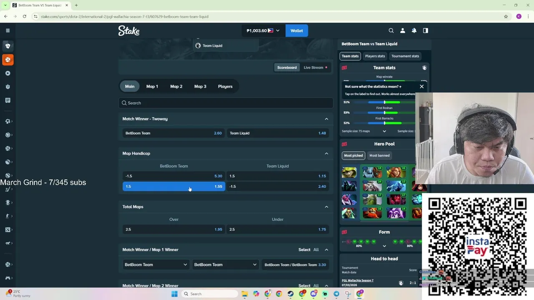Open File Explorer from the taskbar
The width and height of the screenshot is (534, 300).
(x=244, y=294)
